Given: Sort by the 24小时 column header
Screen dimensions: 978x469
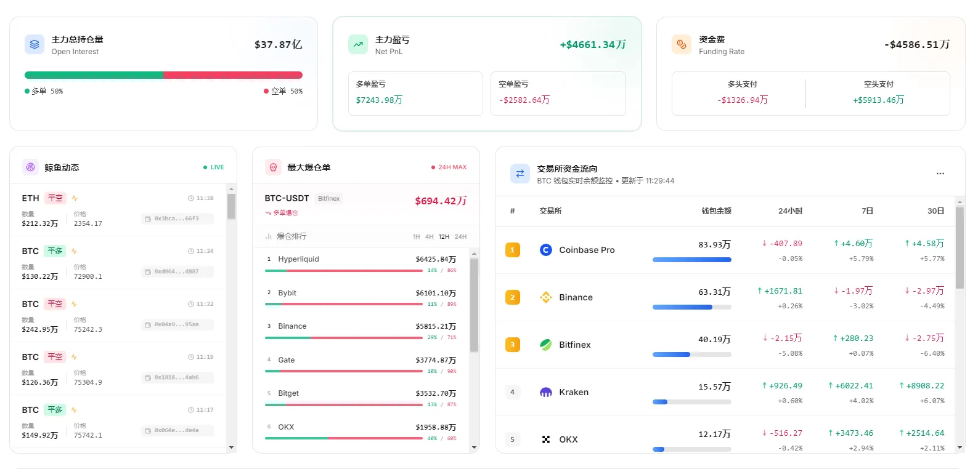Looking at the screenshot, I should 790,211.
